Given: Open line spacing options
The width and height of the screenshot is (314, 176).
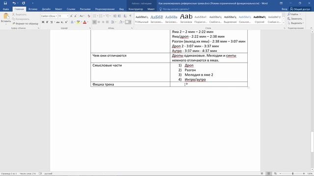Looking at the screenshot, I should tap(113, 22).
